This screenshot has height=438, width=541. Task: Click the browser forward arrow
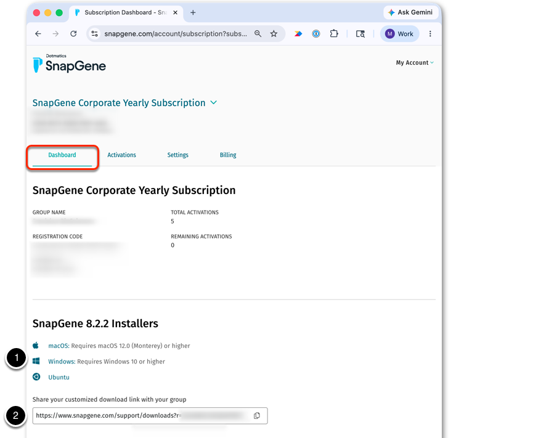[55, 34]
